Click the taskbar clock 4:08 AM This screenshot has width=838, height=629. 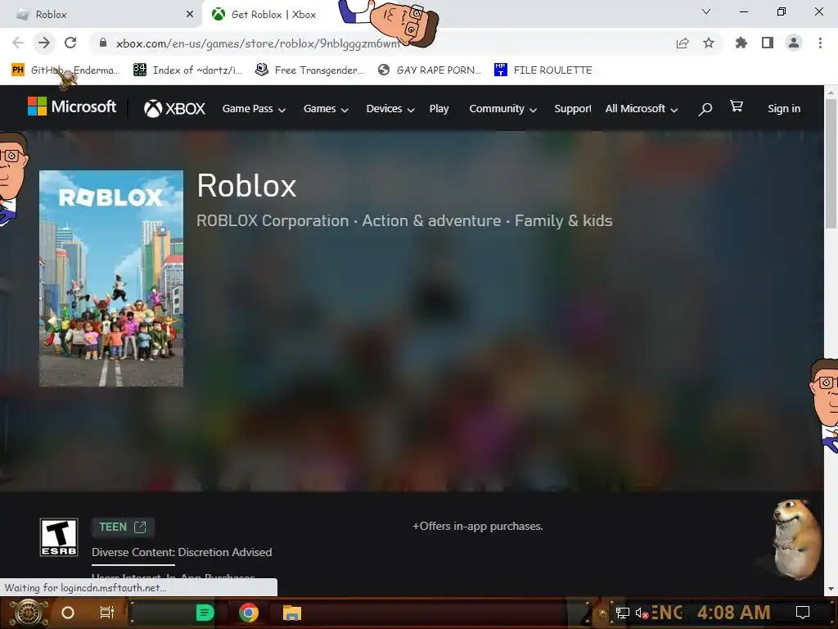pos(733,612)
